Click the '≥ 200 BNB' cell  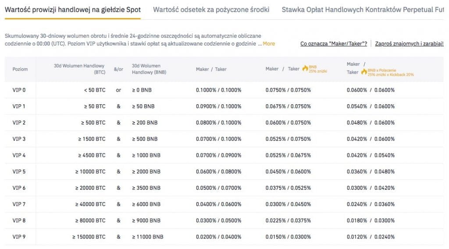(x=145, y=122)
